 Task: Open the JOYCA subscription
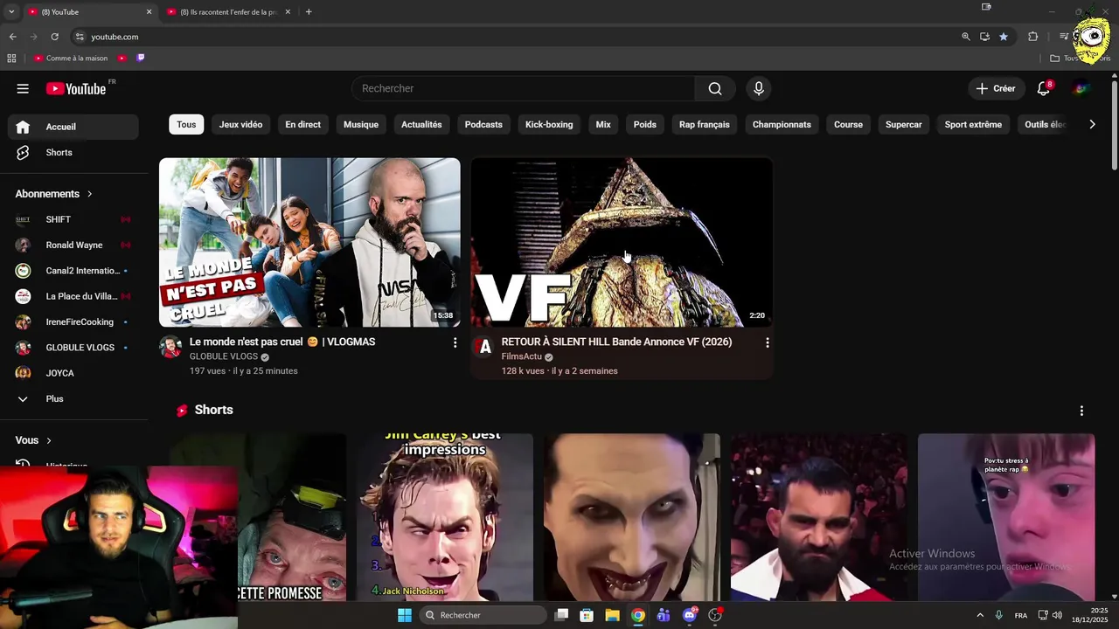coord(73,373)
